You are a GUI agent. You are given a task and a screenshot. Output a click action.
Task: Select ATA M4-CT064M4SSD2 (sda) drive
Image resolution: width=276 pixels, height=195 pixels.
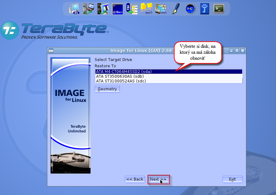tap(169, 72)
